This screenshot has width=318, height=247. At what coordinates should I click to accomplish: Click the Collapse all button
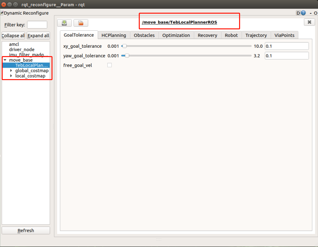(x=13, y=36)
